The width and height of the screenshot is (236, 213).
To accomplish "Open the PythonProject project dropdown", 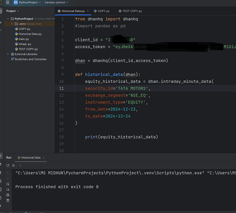I will coord(27,3).
